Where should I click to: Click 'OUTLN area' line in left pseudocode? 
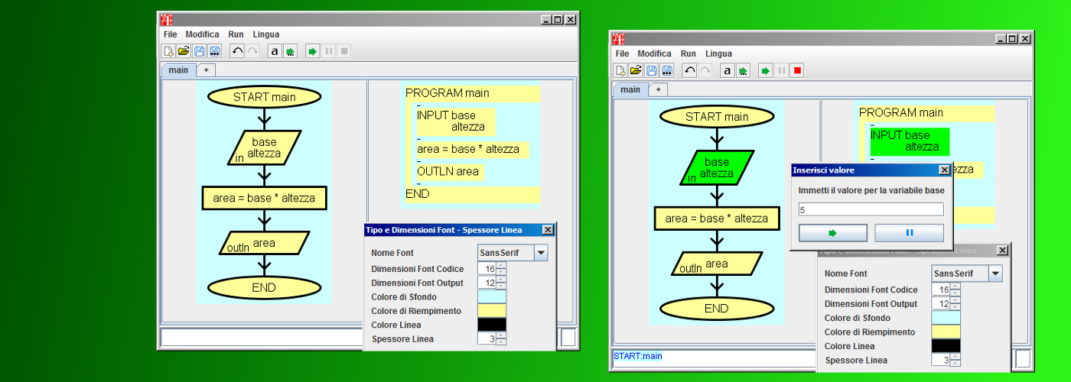(448, 171)
